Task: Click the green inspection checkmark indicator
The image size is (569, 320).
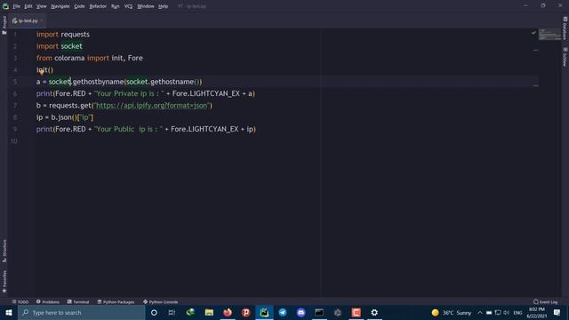Action: (533, 33)
